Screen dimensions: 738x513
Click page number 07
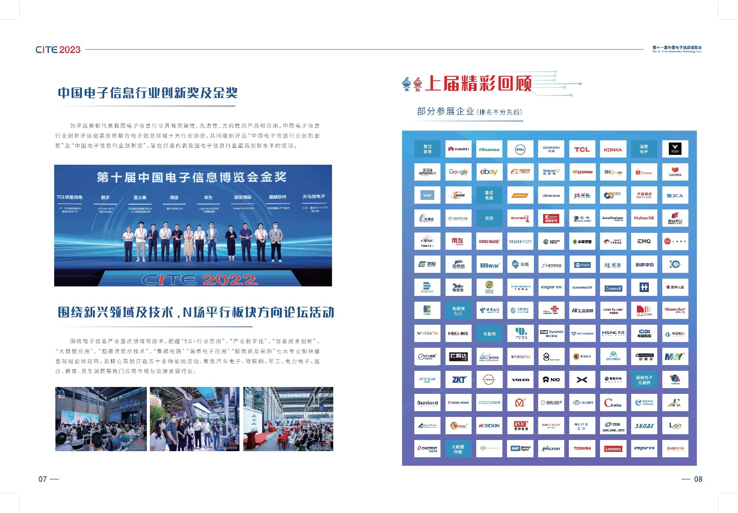(42, 479)
